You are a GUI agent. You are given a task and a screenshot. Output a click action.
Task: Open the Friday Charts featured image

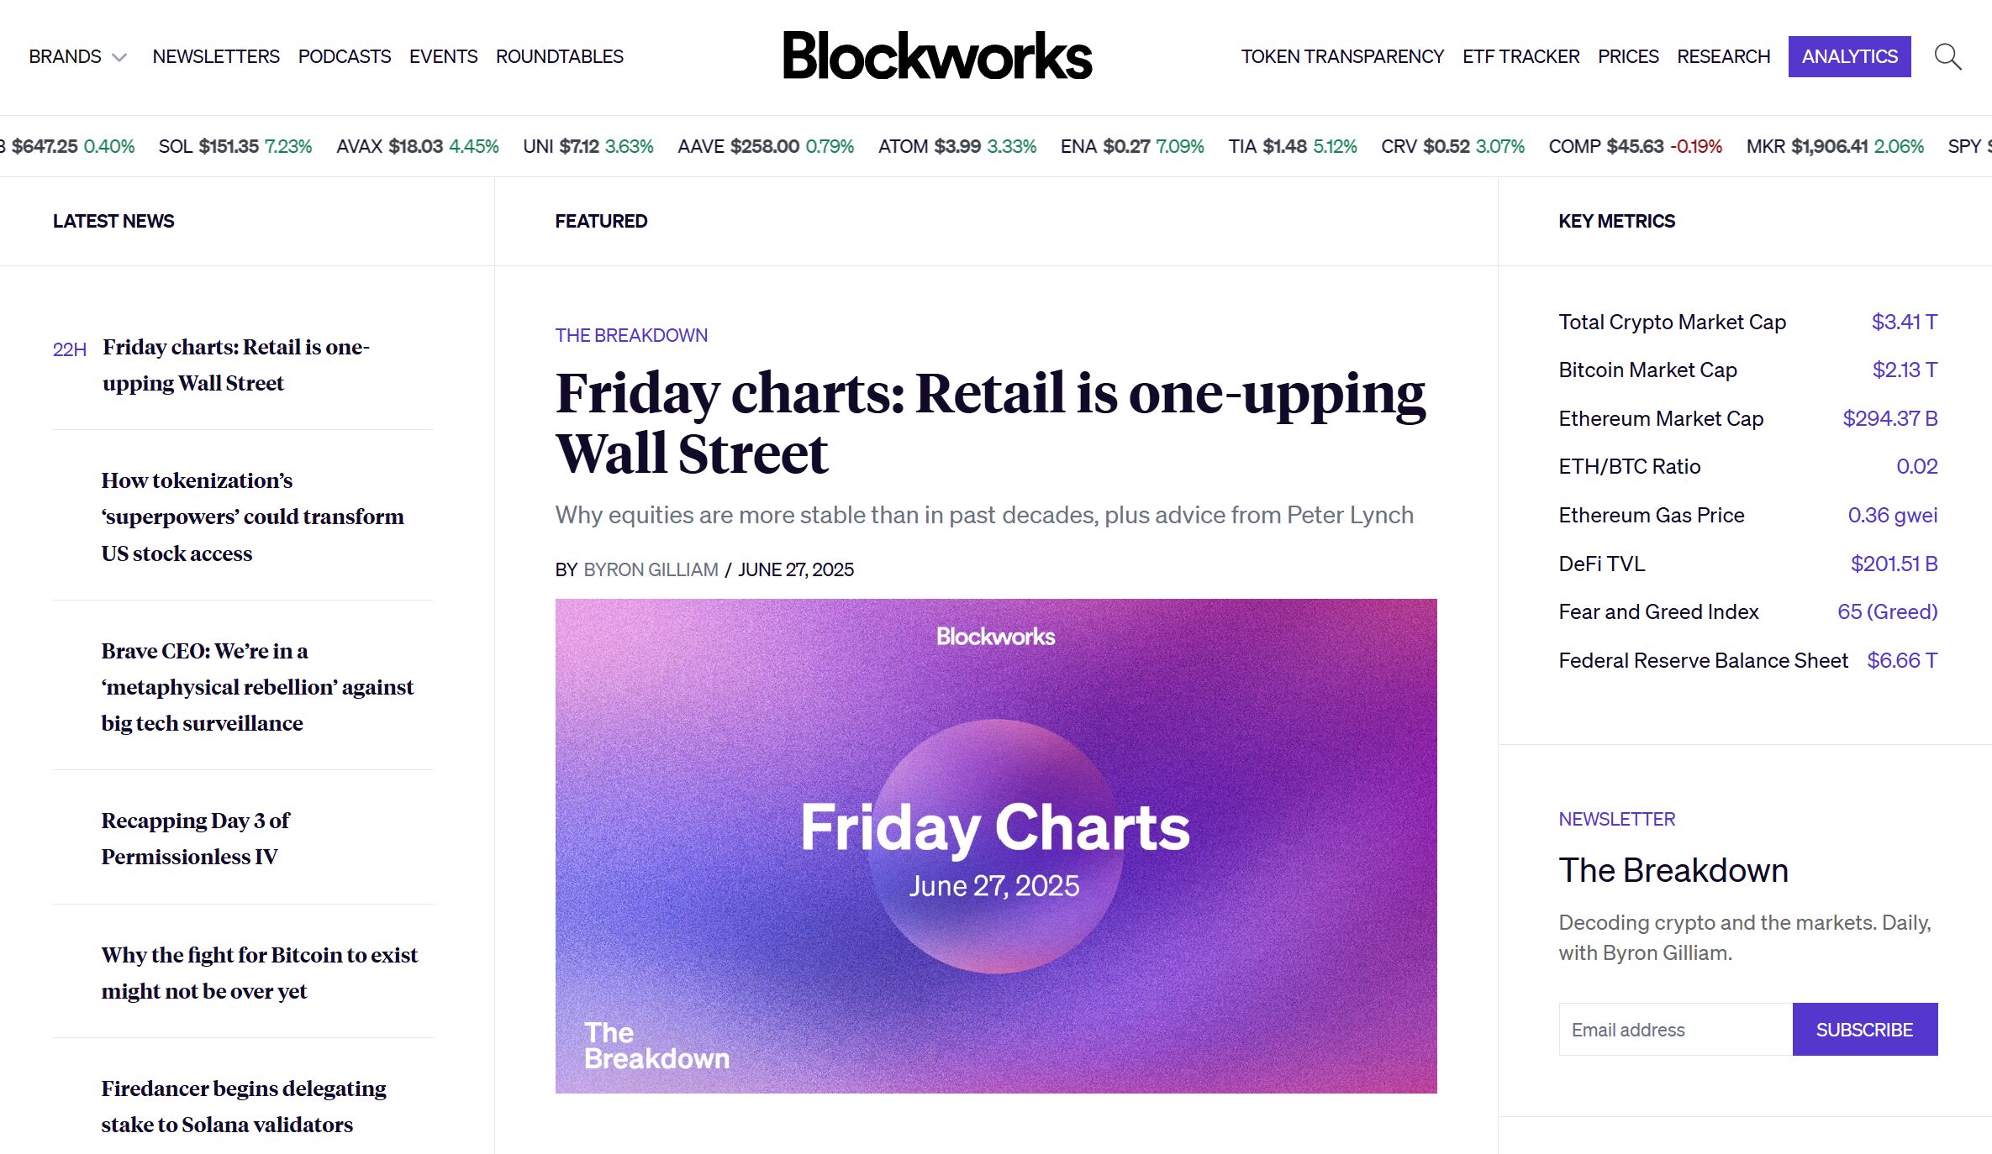coord(996,845)
